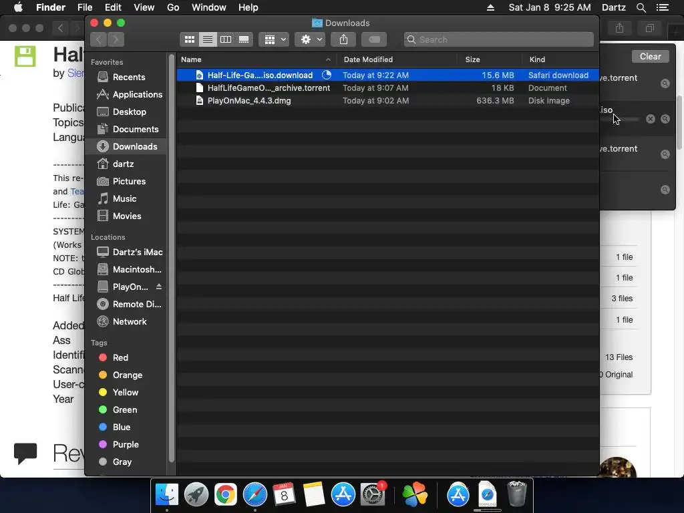Focus the Finder Search field
This screenshot has height=513, width=684.
pos(498,39)
